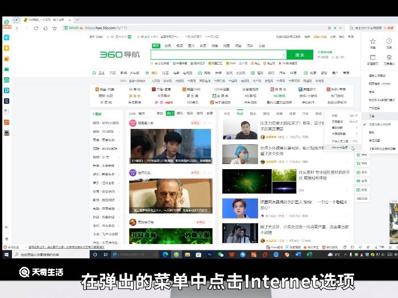Open the 58同城 site link
Screen dimensions: 398x298
135,89
